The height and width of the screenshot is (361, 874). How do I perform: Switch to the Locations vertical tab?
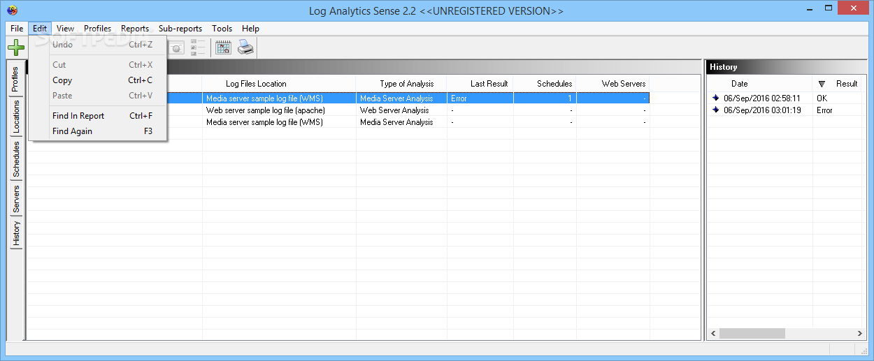pos(16,117)
